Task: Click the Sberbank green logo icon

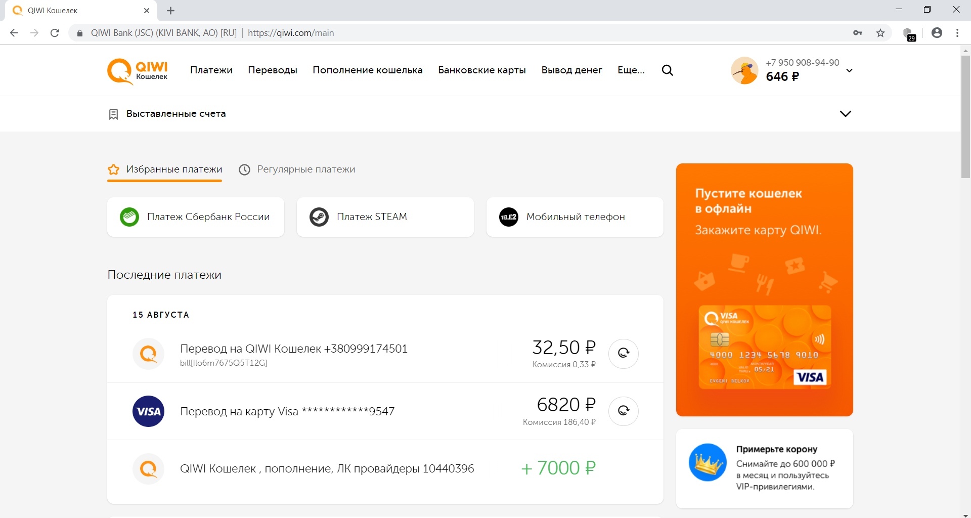Action: (x=129, y=217)
